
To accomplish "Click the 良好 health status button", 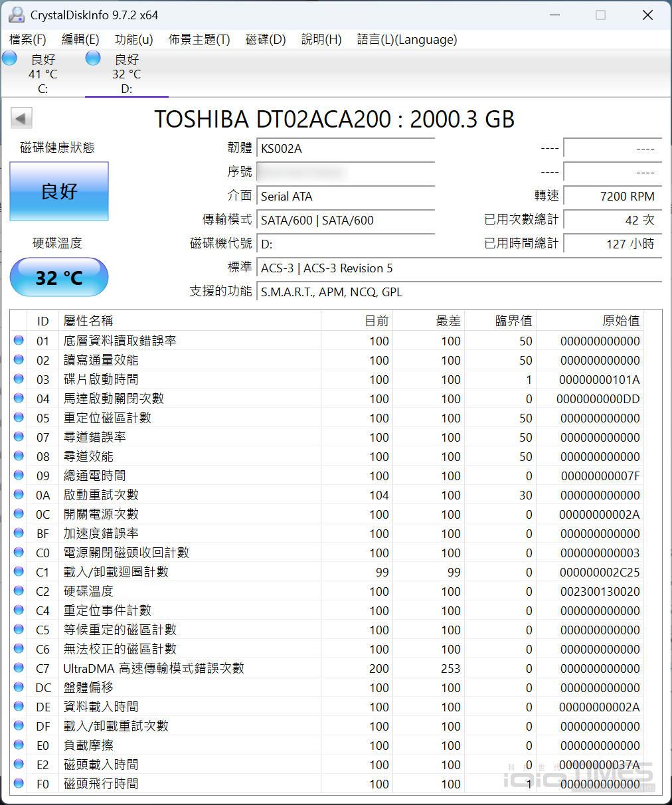I will [59, 191].
